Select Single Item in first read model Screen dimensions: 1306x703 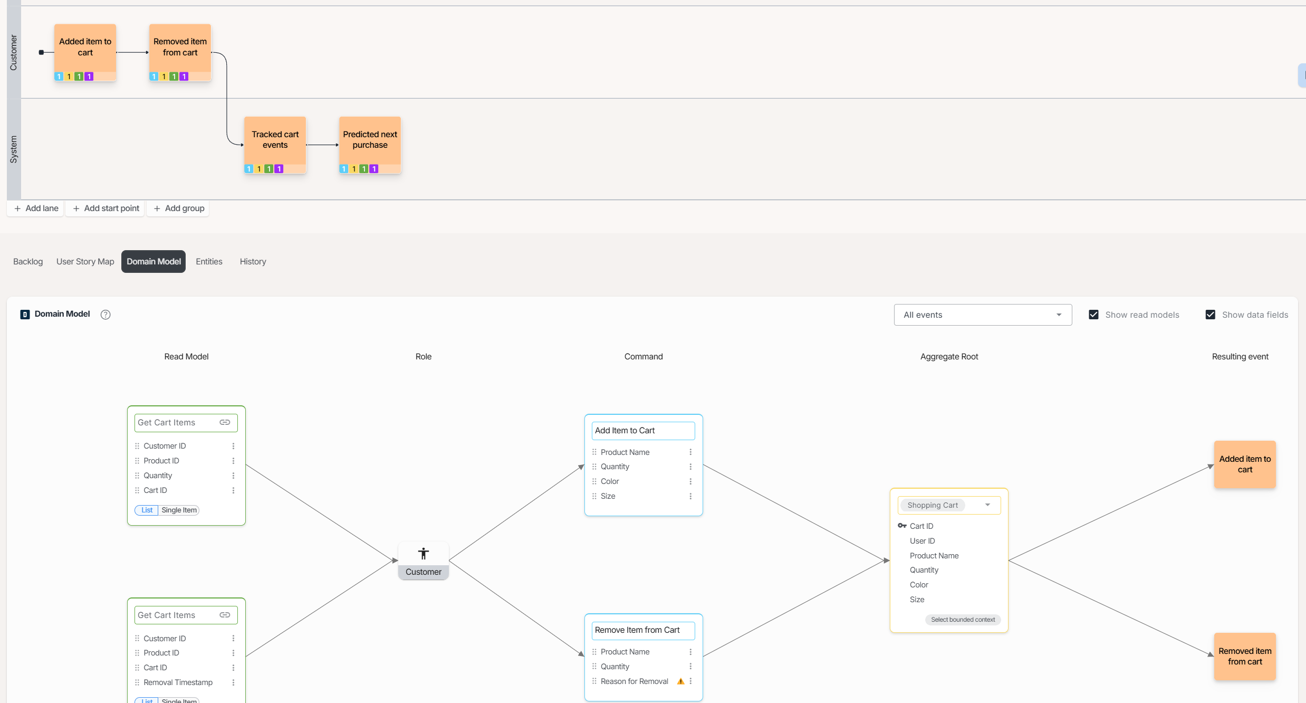click(x=179, y=510)
